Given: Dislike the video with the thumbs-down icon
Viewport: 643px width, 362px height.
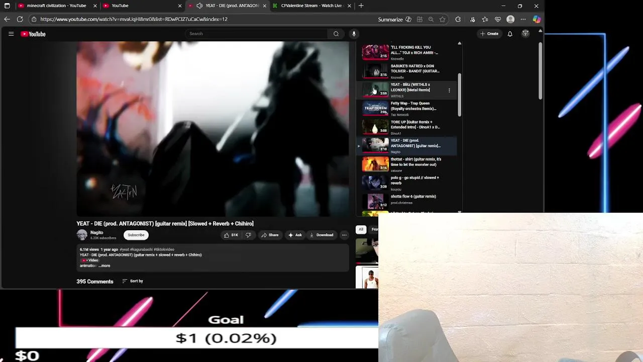Looking at the screenshot, I should [248, 235].
